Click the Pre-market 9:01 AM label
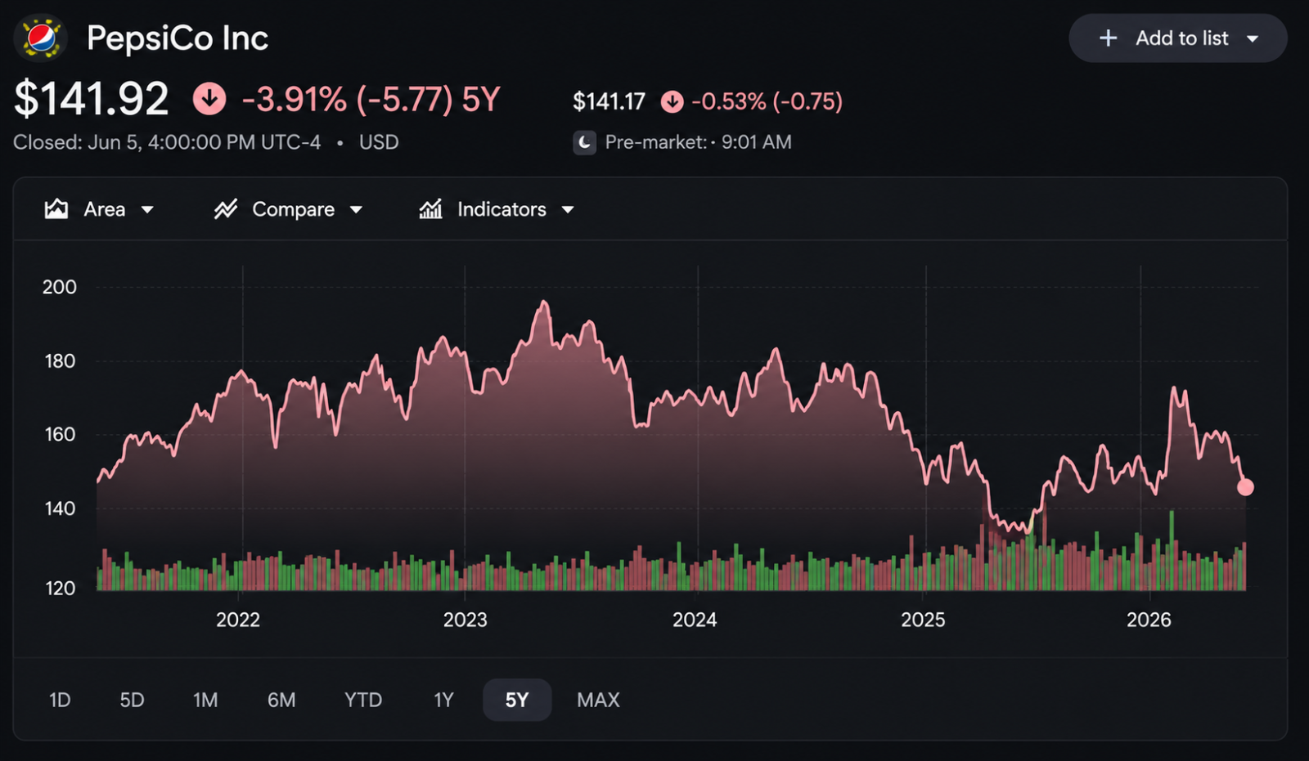 pyautogui.click(x=699, y=142)
